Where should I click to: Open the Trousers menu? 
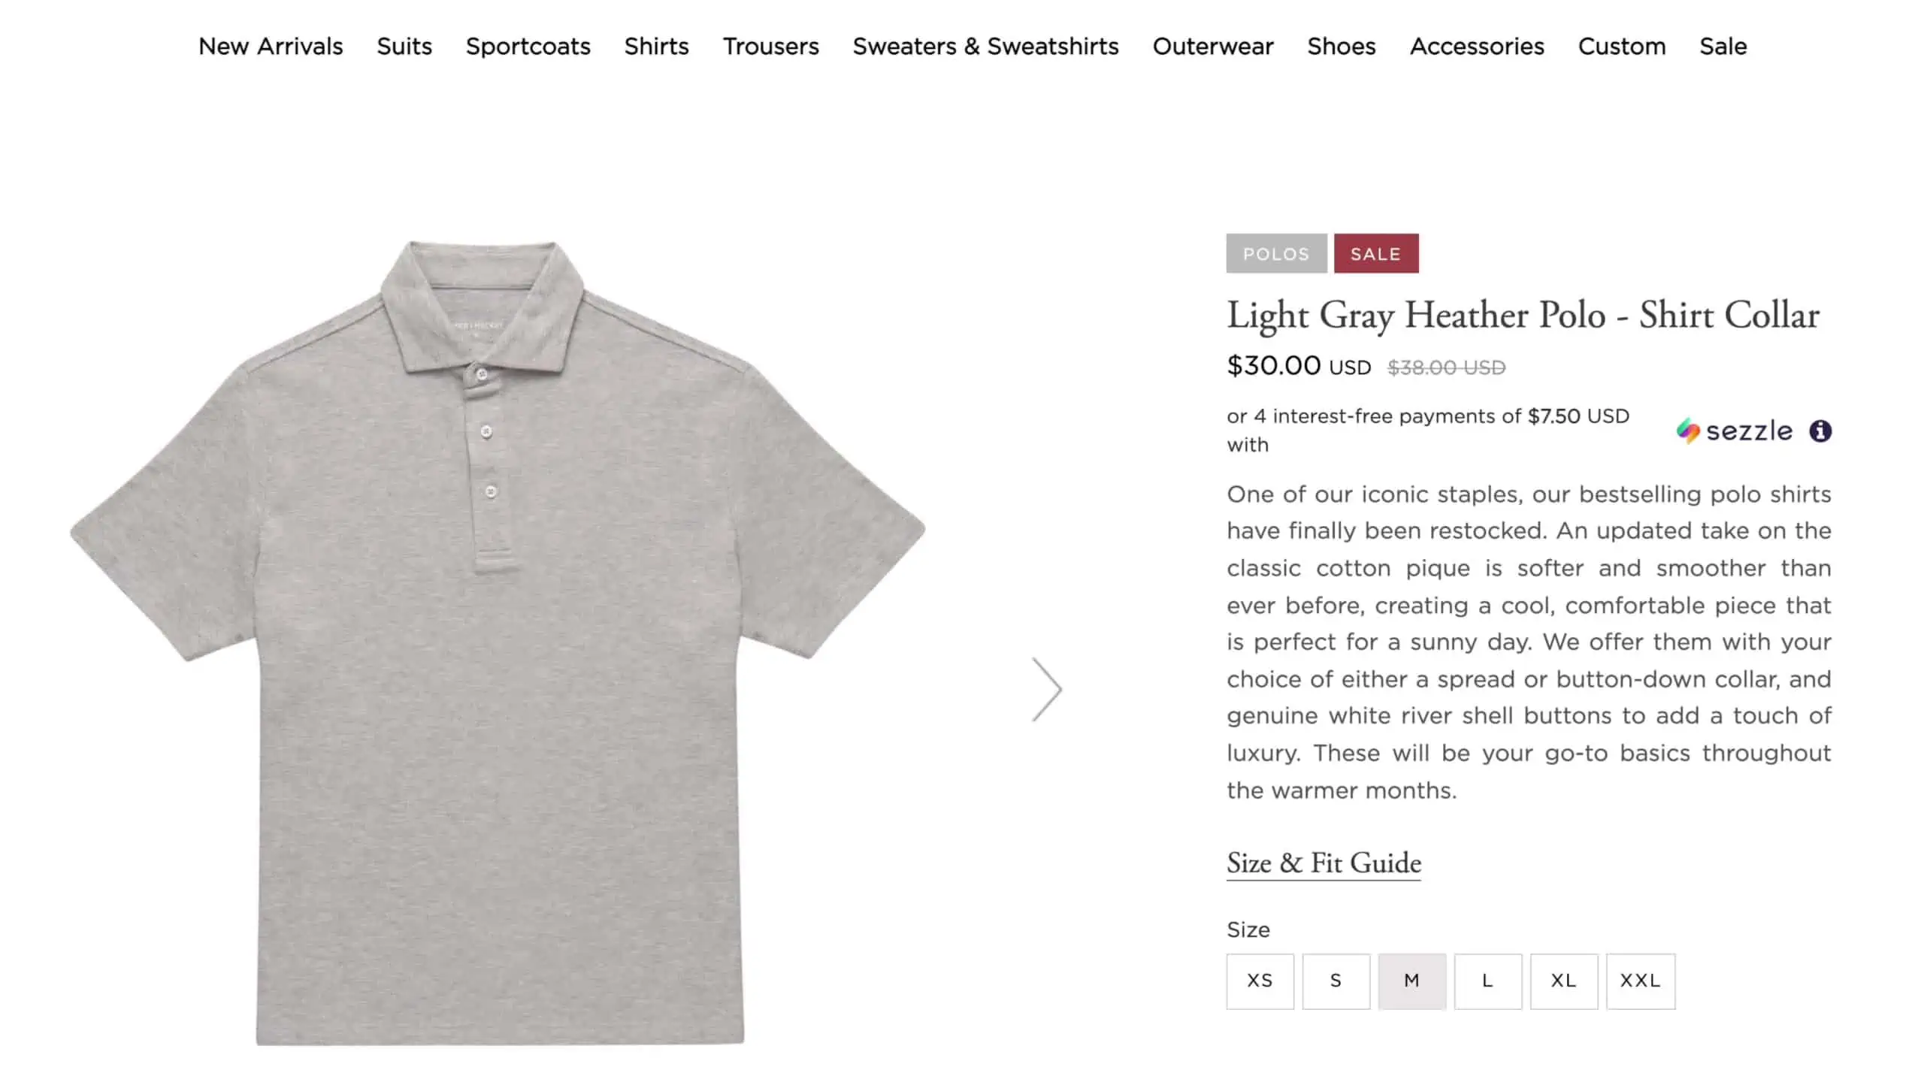tap(771, 47)
